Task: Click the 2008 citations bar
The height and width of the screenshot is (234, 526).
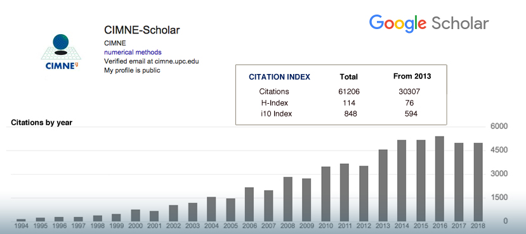Action: [x=288, y=199]
